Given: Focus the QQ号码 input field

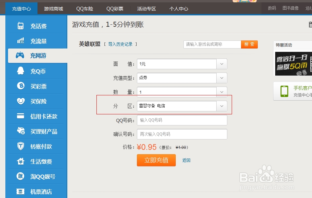Looking at the screenshot, I should coord(182,120).
